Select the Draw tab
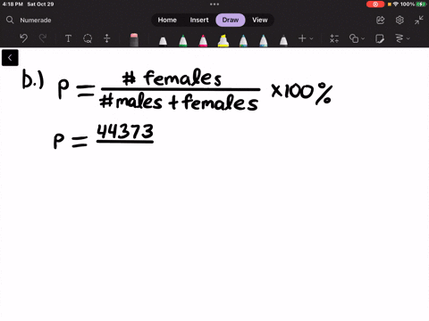This screenshot has height=321, width=429. pyautogui.click(x=231, y=20)
